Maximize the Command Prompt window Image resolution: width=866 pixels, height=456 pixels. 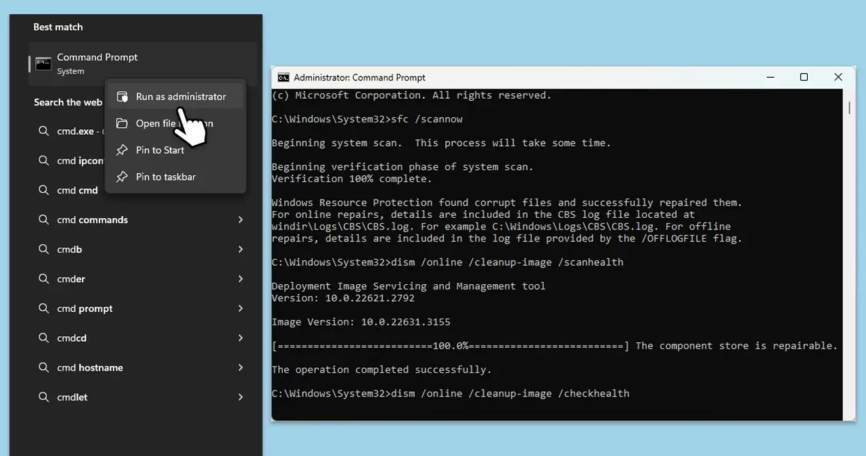(x=804, y=77)
